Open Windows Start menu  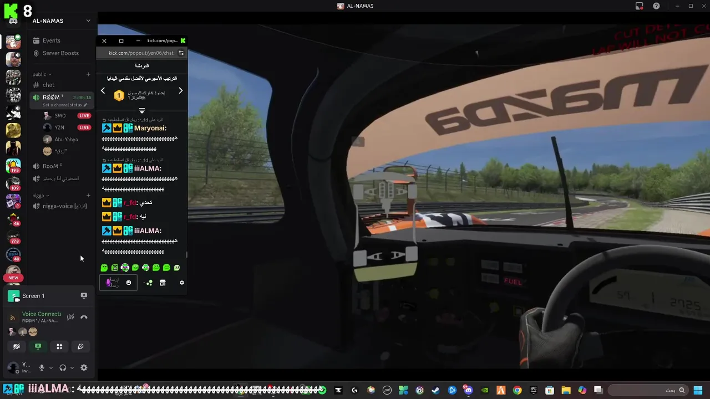point(698,390)
